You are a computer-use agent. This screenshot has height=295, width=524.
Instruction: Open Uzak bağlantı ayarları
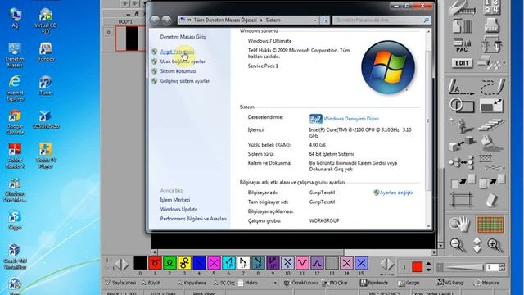click(x=183, y=61)
